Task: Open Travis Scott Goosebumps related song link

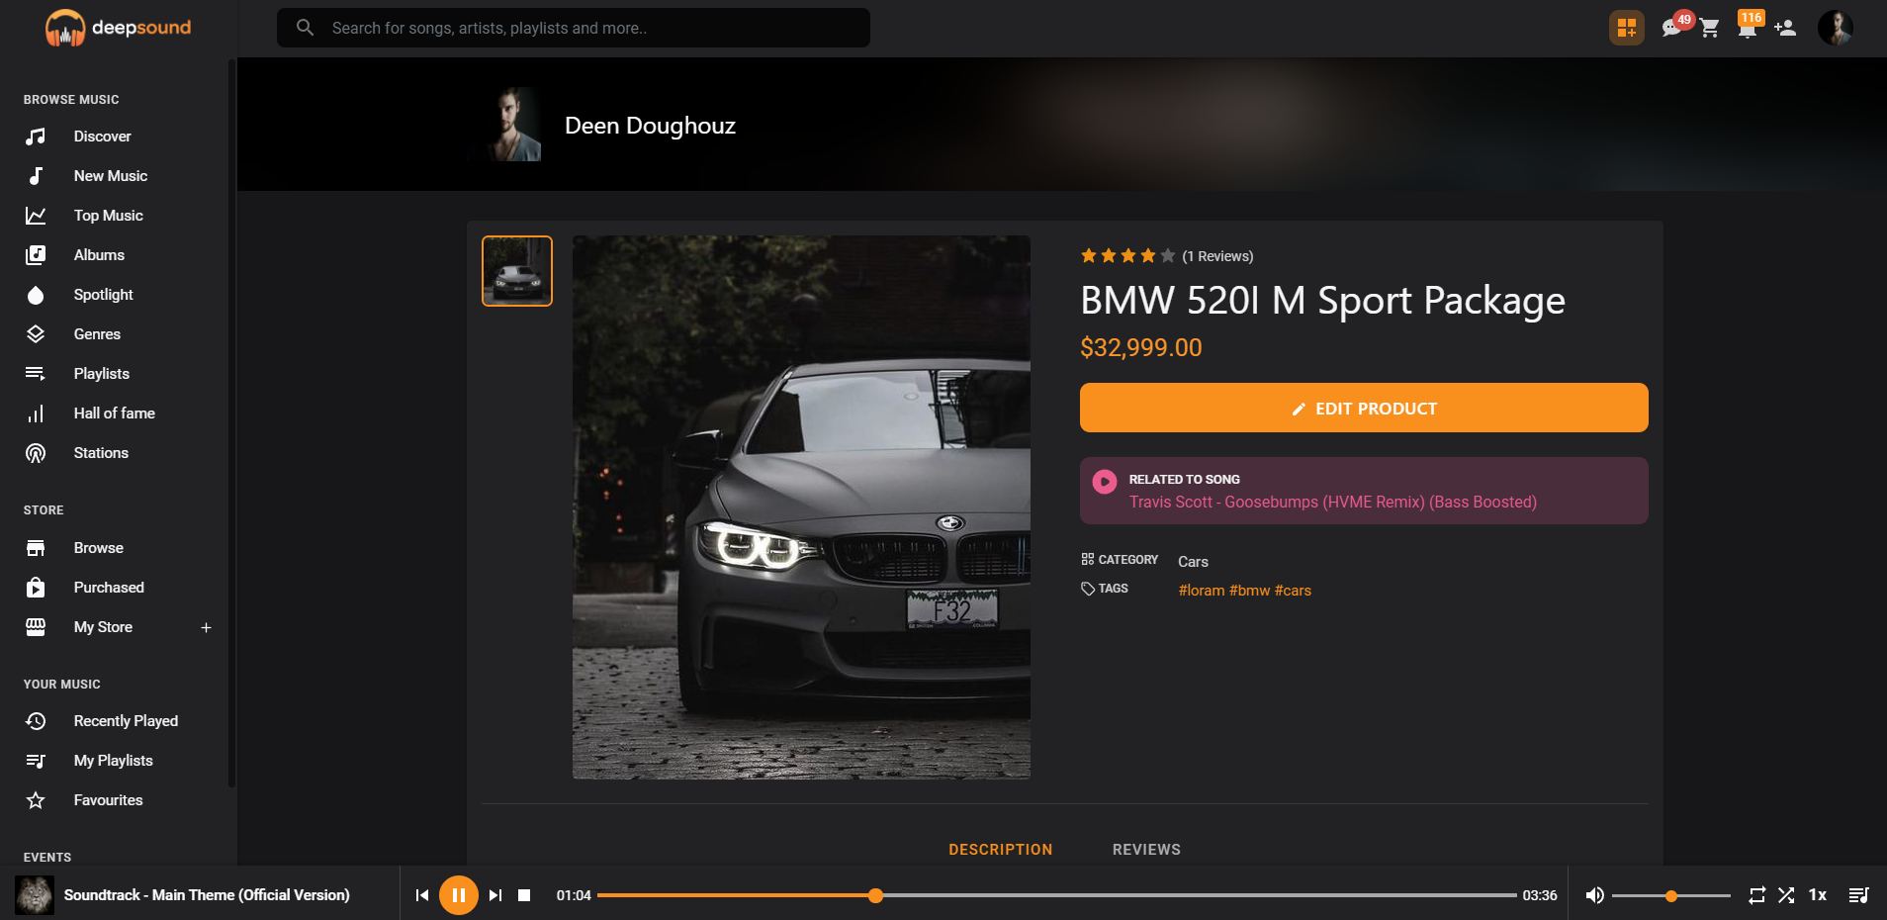Action: pyautogui.click(x=1333, y=503)
